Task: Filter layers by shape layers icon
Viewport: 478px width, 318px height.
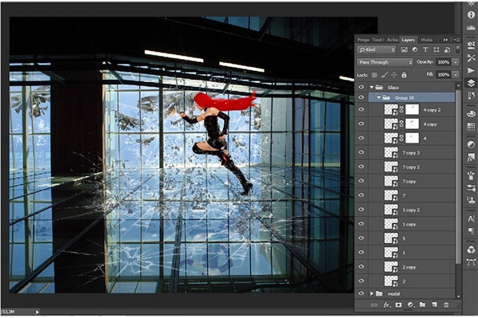Action: 437,49
